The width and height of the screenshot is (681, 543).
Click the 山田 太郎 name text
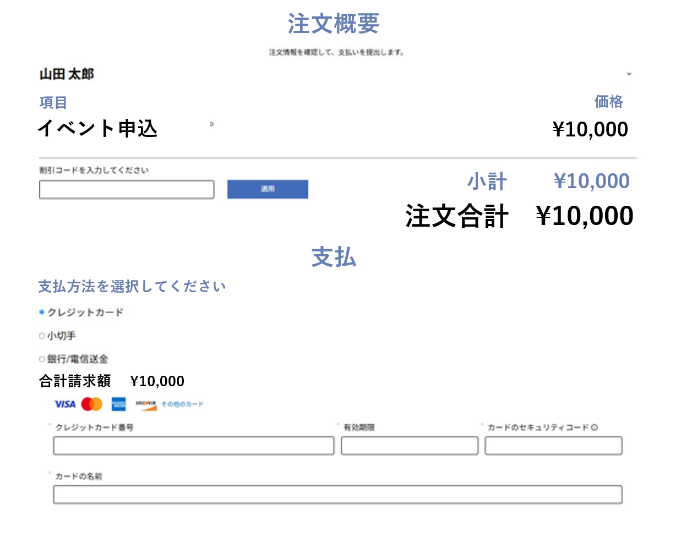(67, 74)
